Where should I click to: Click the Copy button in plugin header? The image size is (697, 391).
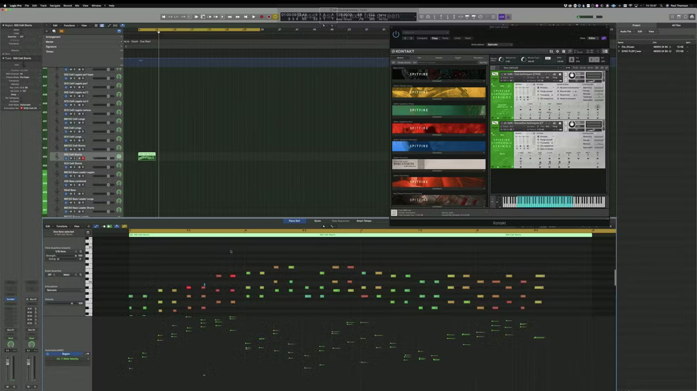click(434, 38)
